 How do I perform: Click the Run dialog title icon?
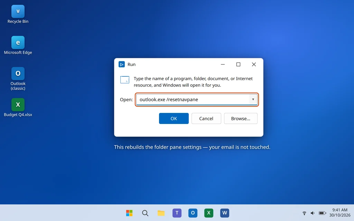click(122, 64)
